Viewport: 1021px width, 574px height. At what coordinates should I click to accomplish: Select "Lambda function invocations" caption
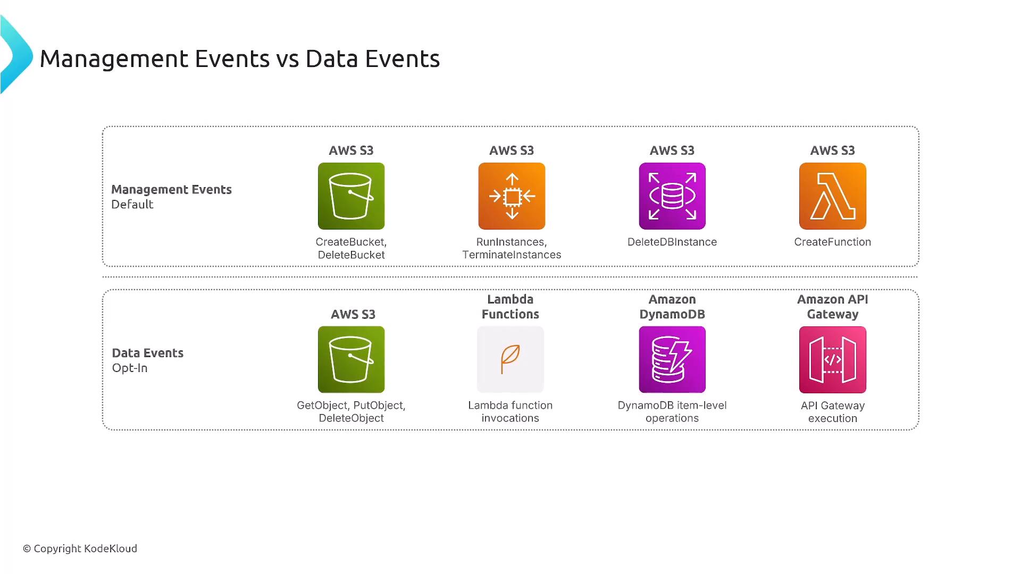(x=510, y=411)
